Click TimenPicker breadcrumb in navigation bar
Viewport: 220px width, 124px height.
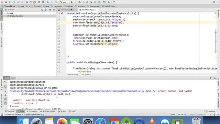9,6
